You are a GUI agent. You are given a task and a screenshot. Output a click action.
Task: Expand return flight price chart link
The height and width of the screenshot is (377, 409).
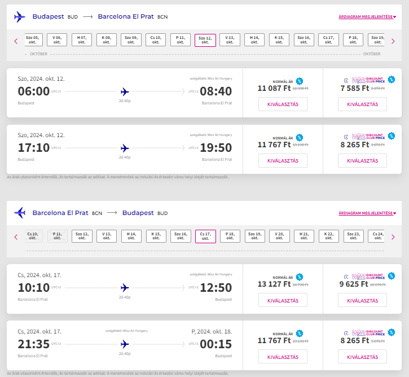[x=367, y=213]
